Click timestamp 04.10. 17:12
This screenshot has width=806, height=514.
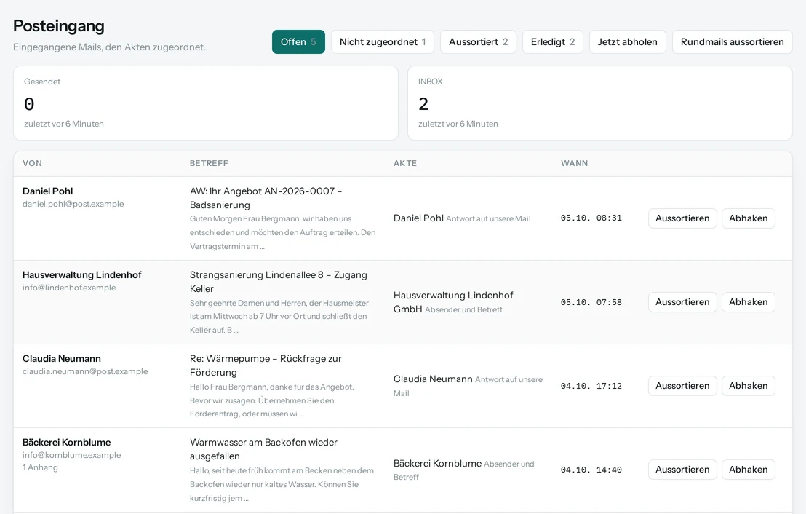[x=591, y=386]
